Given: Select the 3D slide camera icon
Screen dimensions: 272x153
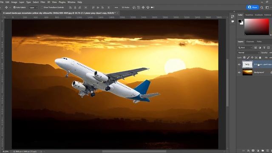Looking at the screenshot, I should tap(148, 8).
